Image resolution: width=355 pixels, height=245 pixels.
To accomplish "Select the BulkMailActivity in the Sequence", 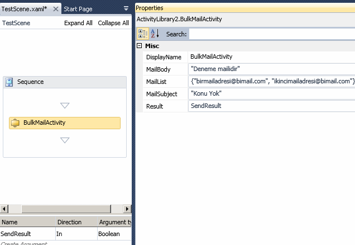I will [65, 123].
